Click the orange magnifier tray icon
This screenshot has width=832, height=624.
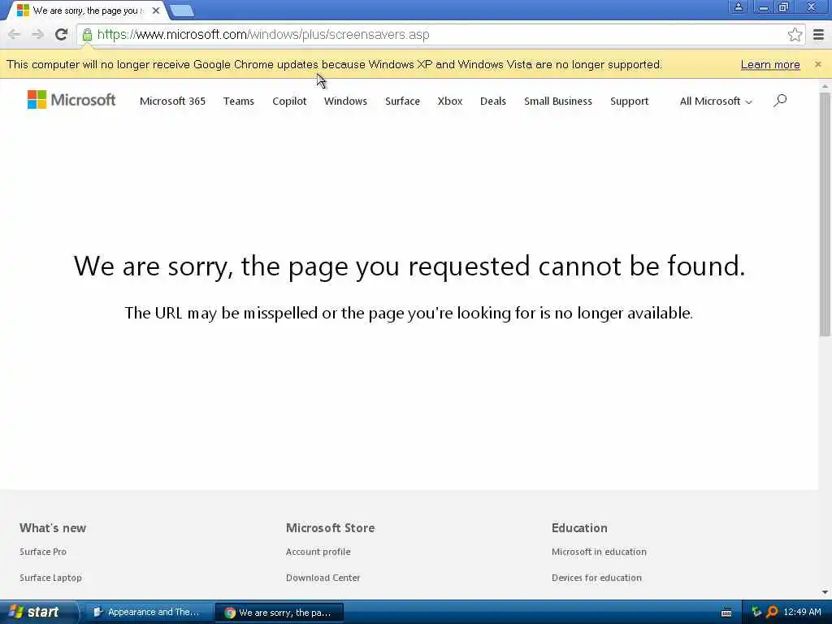point(772,613)
